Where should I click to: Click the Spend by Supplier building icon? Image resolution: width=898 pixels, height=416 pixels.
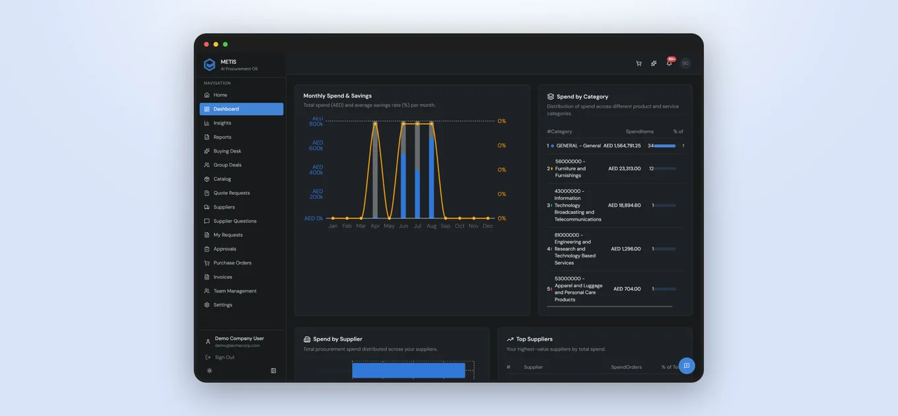pos(307,339)
